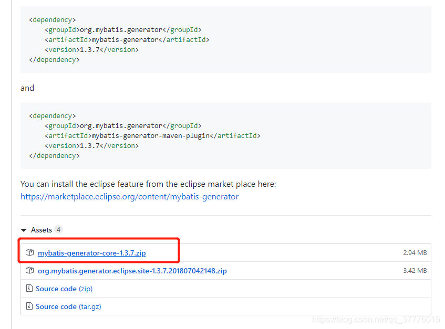Viewport: 445px width, 329px height.
Task: Click package icon beside eclipse.site zip
Action: [x=29, y=270]
